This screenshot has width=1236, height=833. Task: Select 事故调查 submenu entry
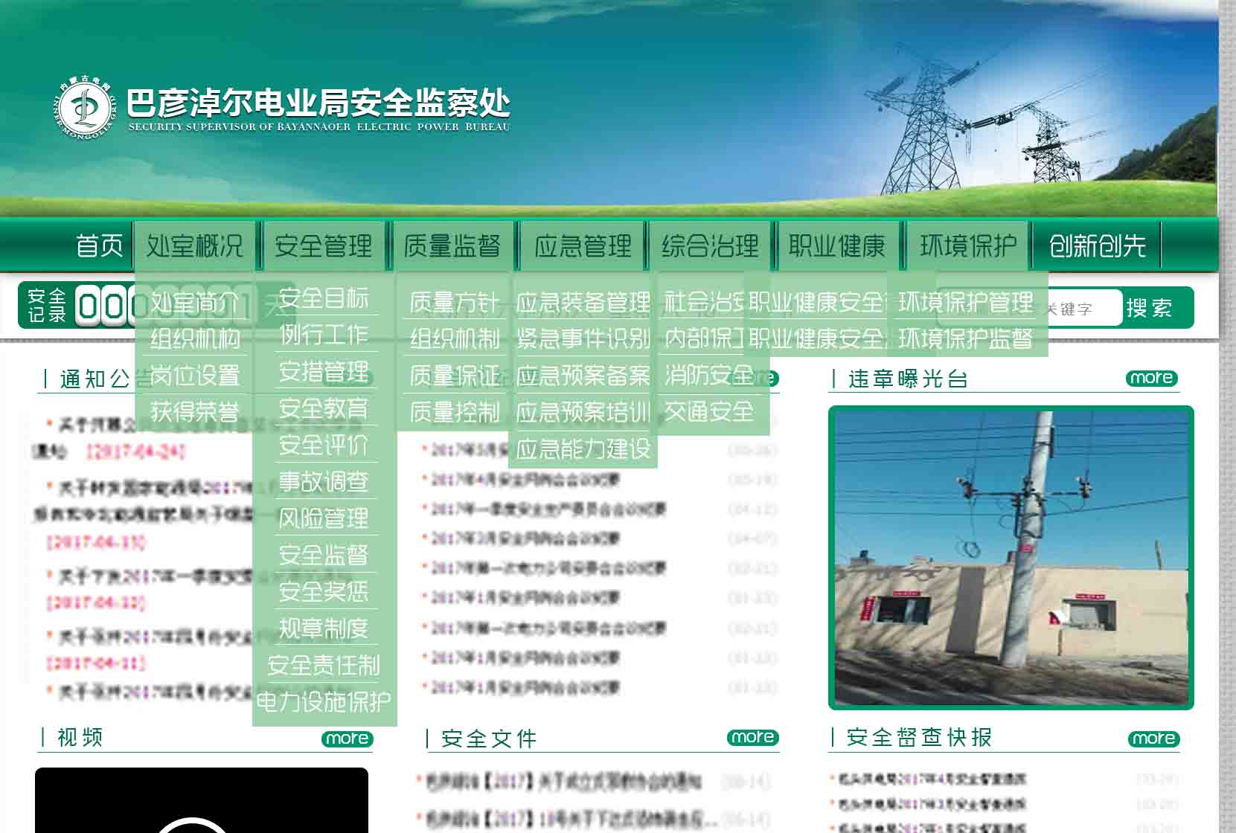point(324,481)
